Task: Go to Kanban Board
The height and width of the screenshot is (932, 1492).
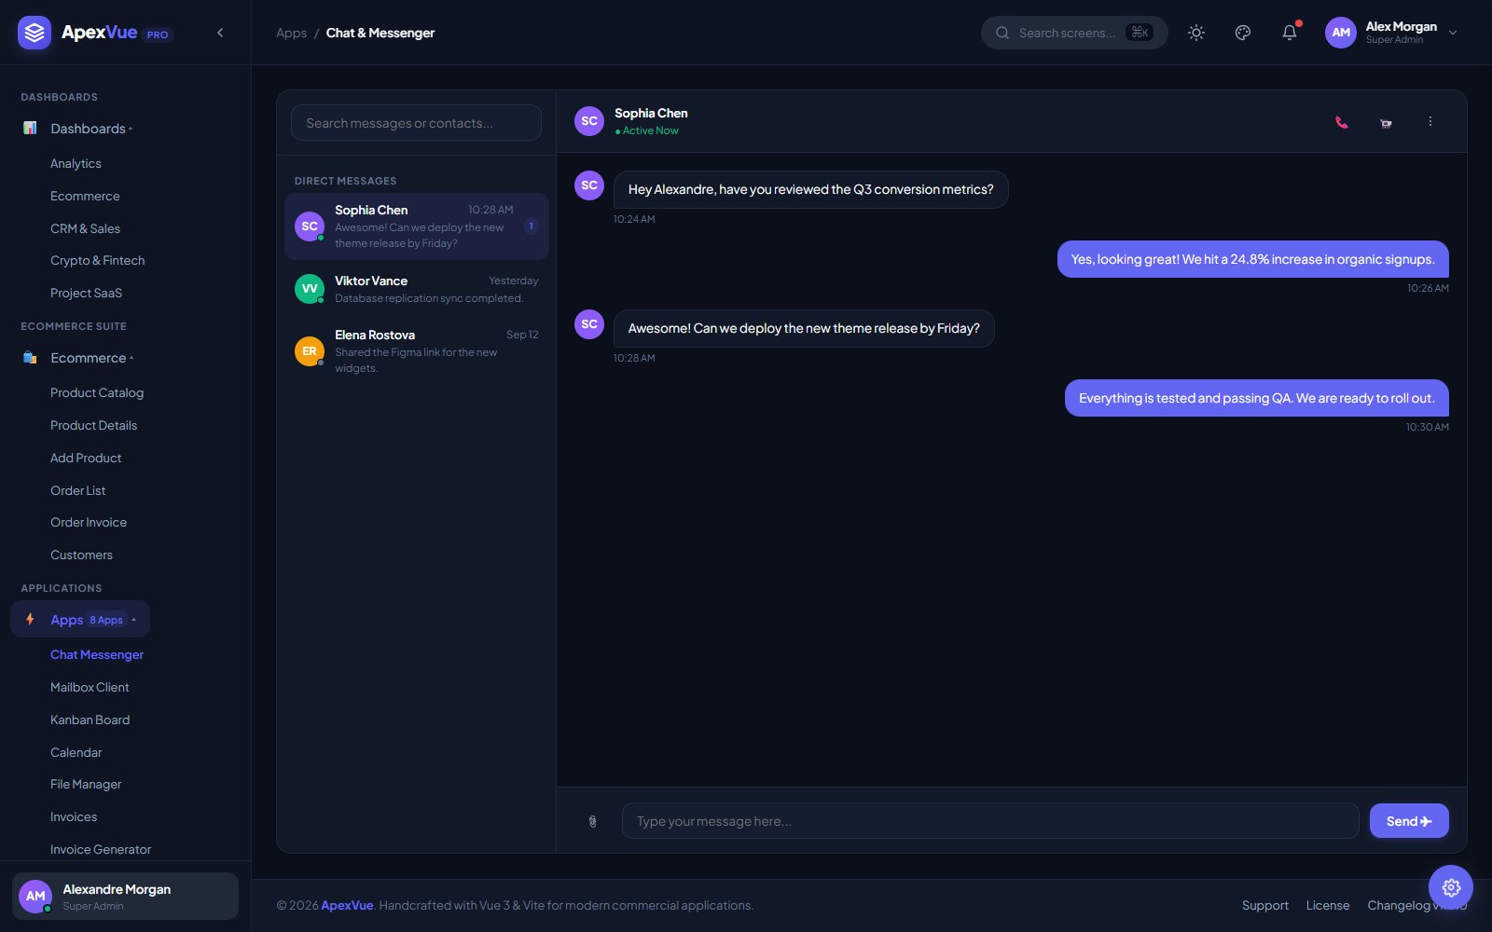Action: point(90,720)
